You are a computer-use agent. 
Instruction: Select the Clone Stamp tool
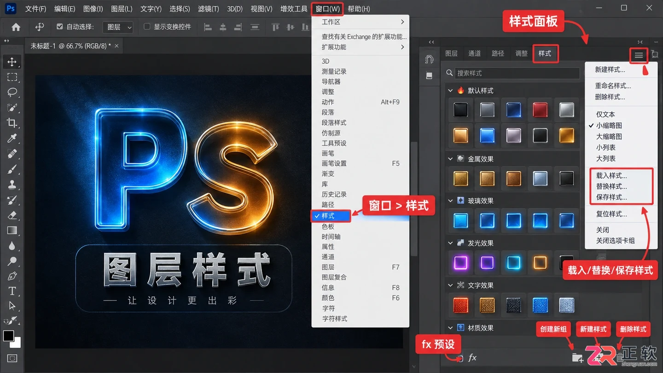tap(12, 184)
